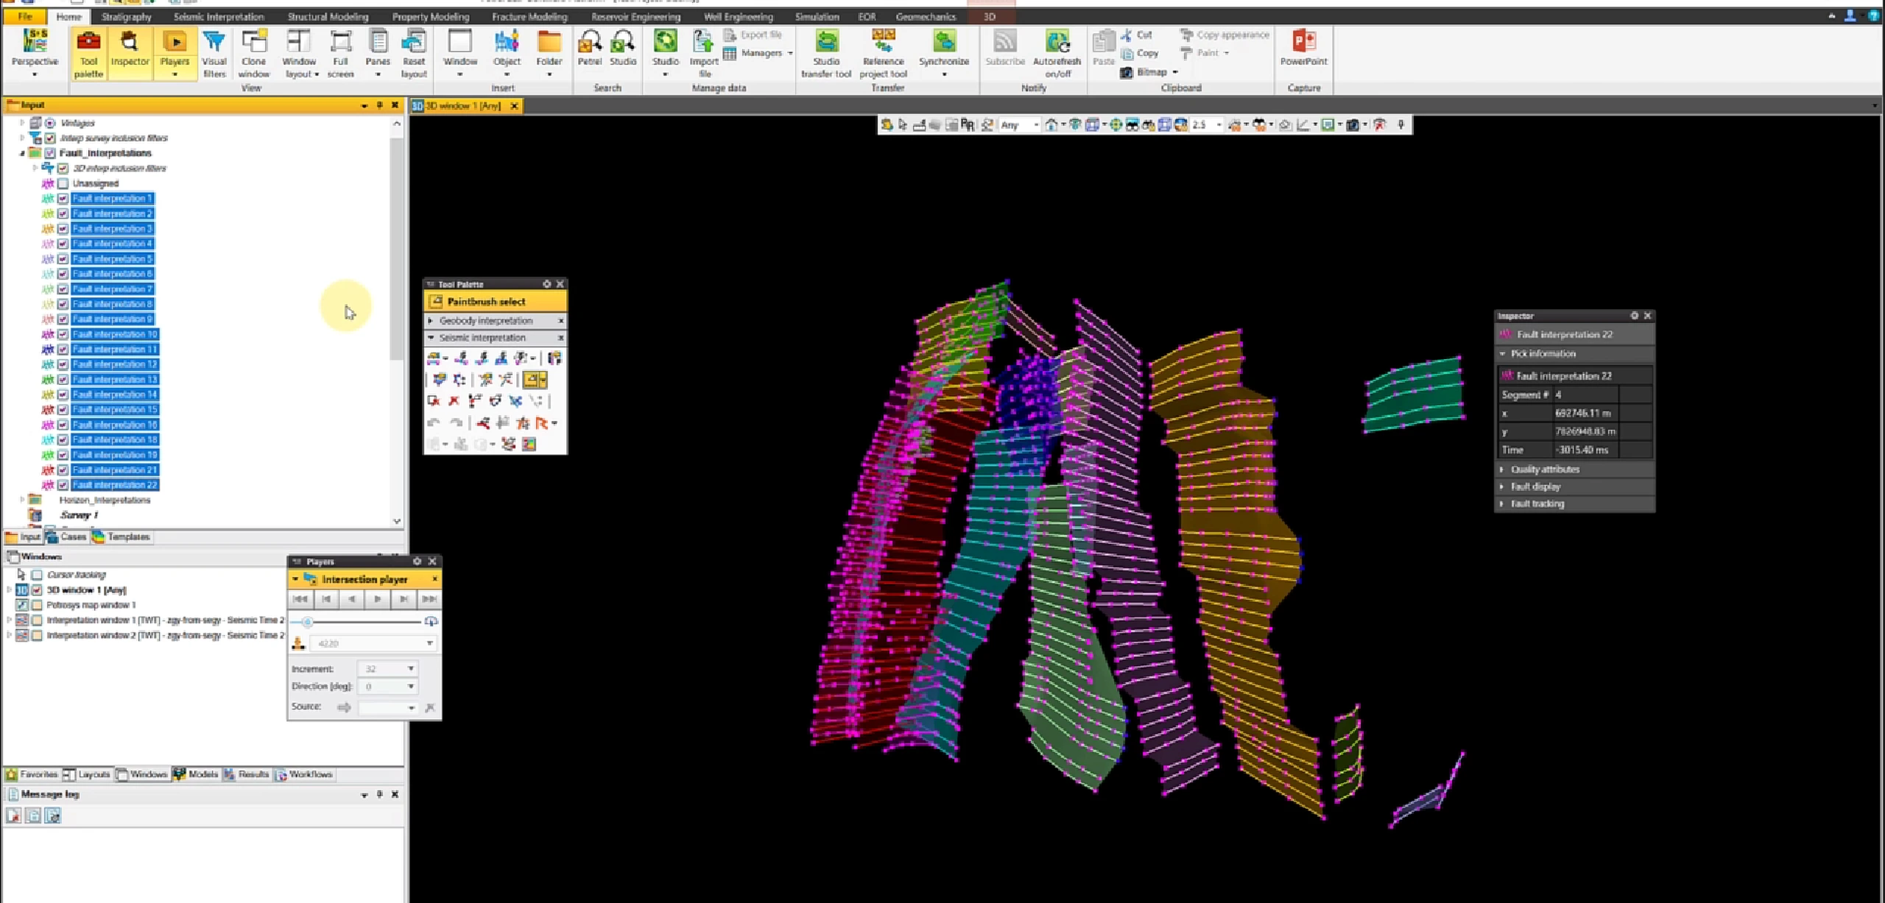Image resolution: width=1885 pixels, height=903 pixels.
Task: Open the File menu
Action: tap(25, 16)
